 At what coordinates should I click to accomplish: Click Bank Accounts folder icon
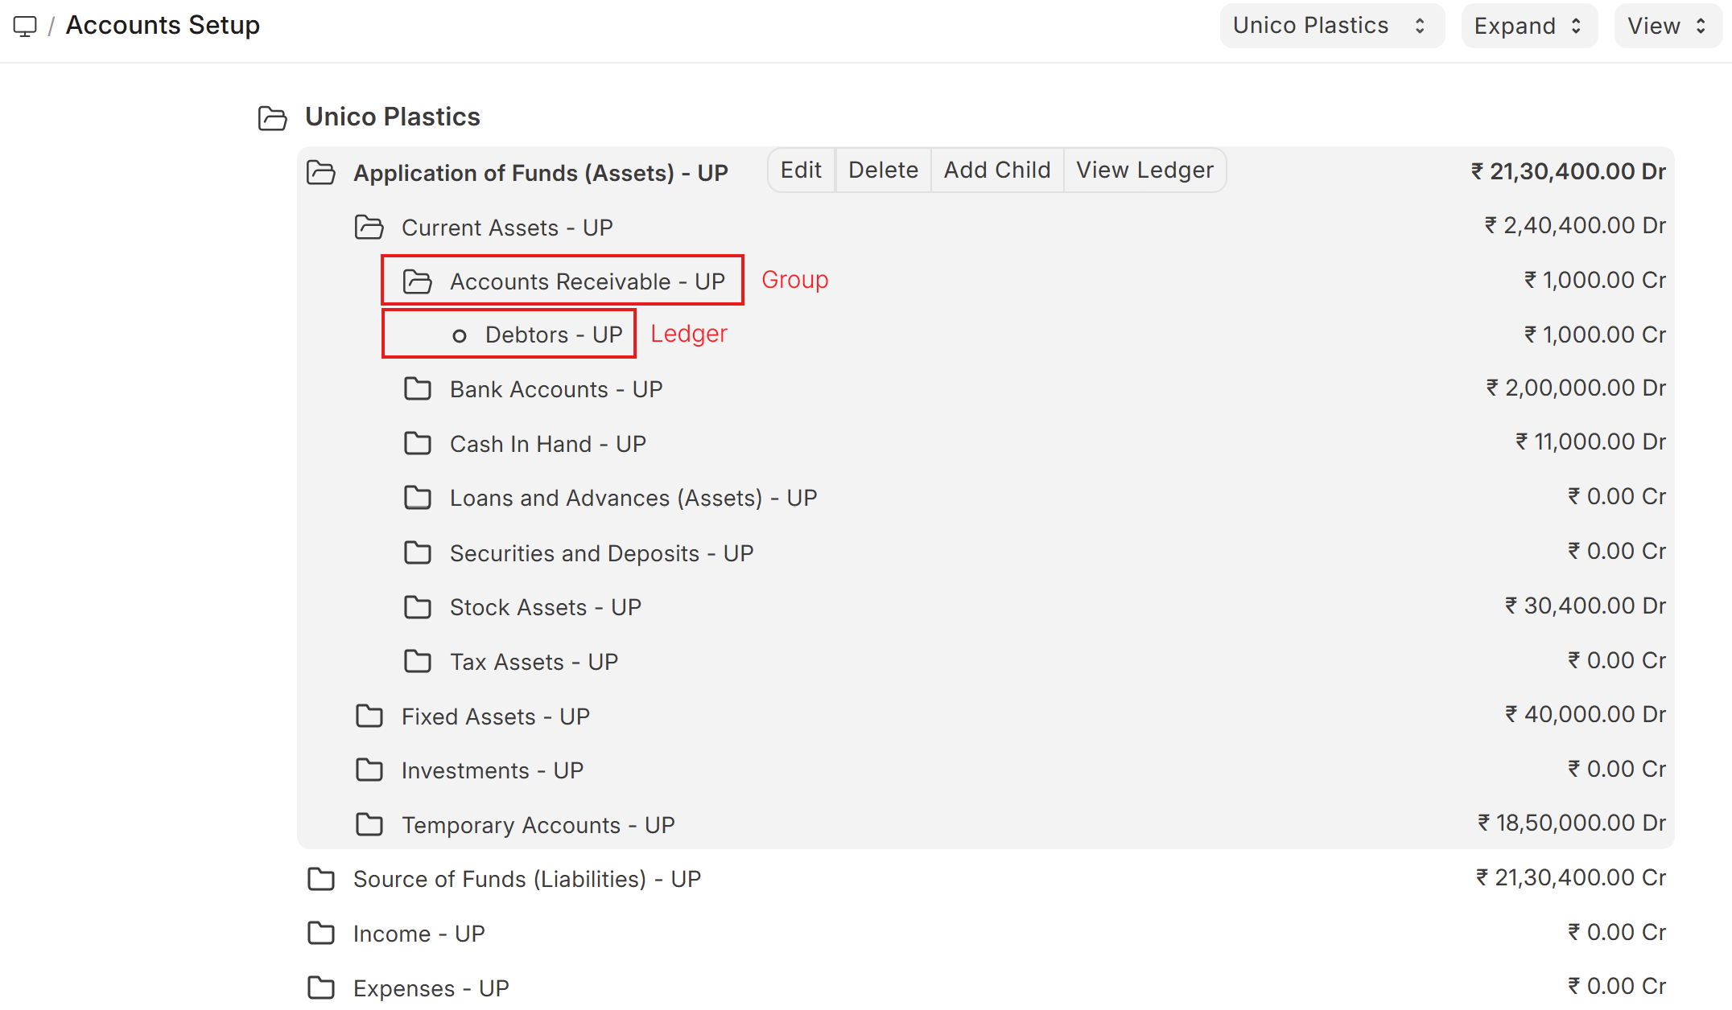(417, 389)
